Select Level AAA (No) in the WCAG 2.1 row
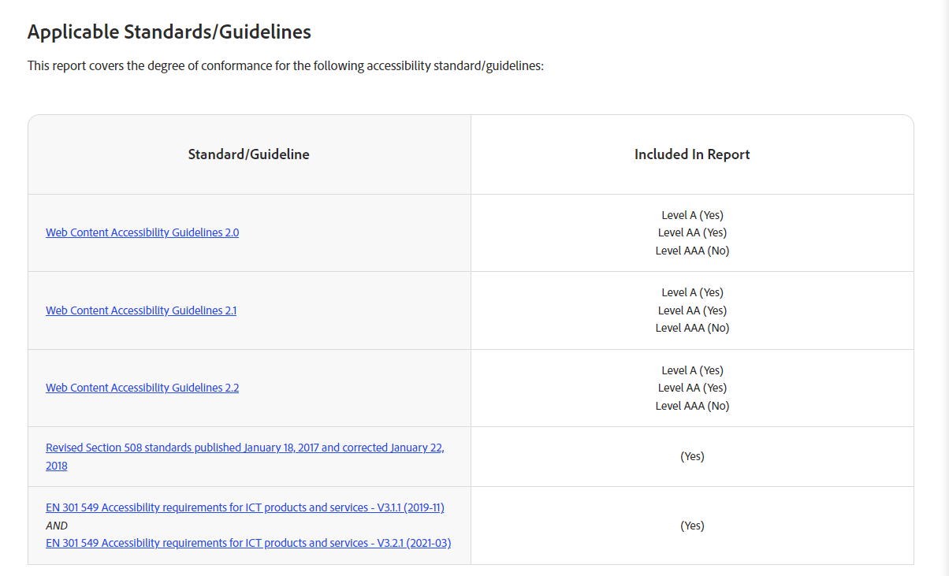This screenshot has width=949, height=576. [x=692, y=328]
